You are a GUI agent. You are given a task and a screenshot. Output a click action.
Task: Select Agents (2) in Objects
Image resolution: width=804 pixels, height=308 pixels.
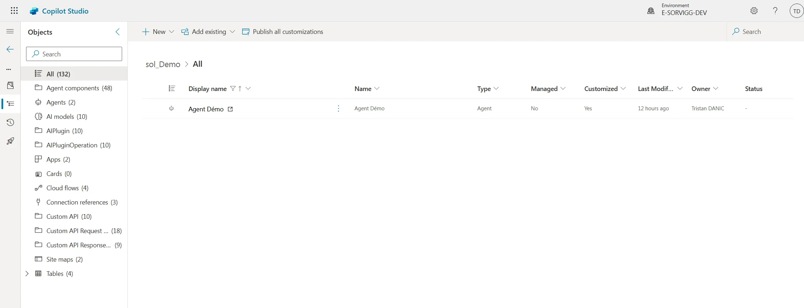(74, 102)
